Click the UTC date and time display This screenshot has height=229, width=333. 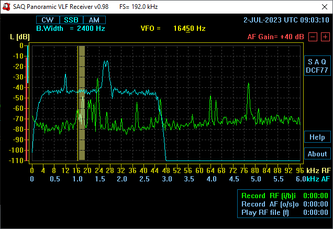(286, 20)
